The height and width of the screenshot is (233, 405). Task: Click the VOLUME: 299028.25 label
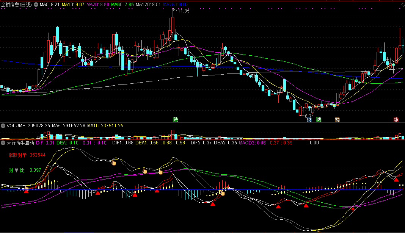point(28,126)
